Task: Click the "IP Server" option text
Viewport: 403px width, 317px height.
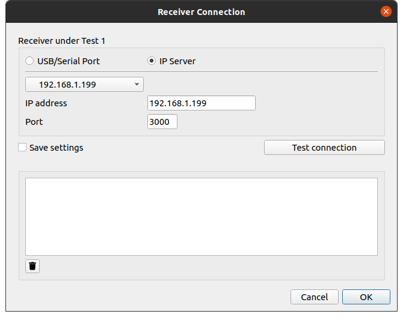Action: (177, 61)
